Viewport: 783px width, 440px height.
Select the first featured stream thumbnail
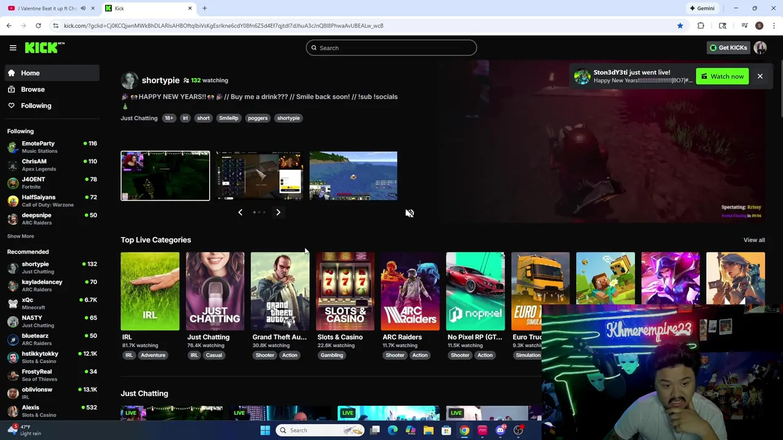pos(165,175)
